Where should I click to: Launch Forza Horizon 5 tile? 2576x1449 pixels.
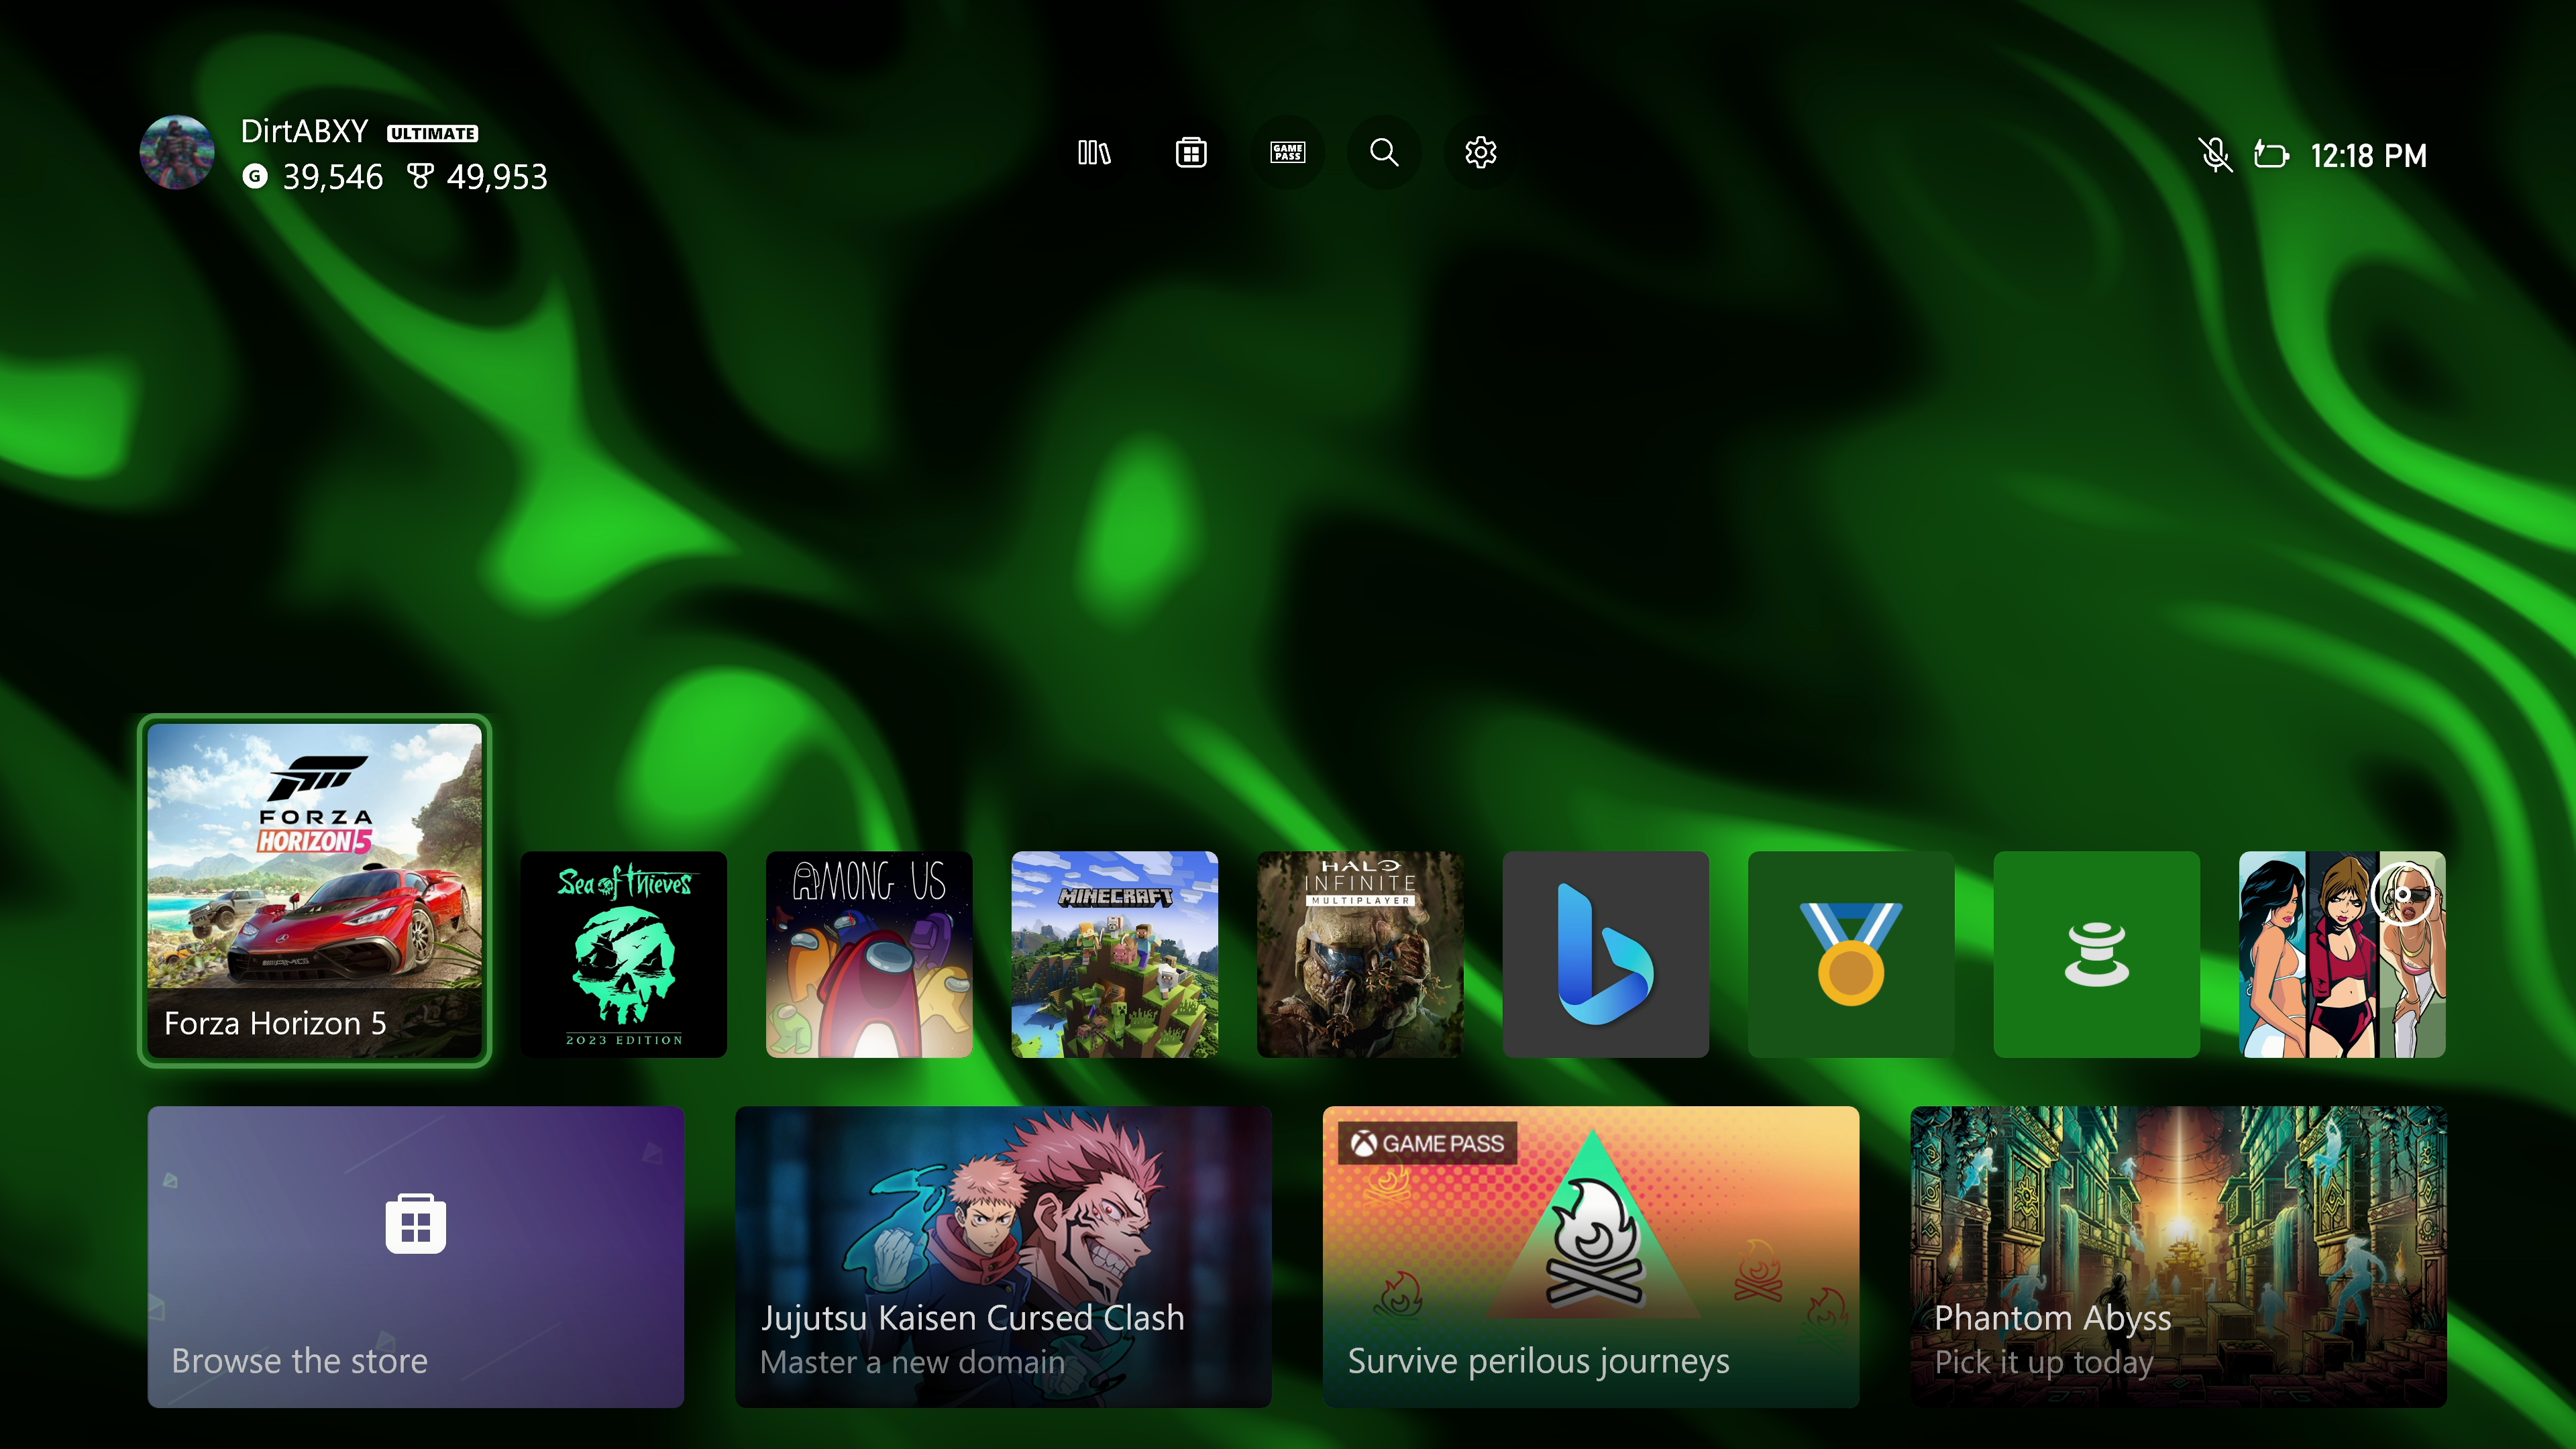pyautogui.click(x=314, y=890)
